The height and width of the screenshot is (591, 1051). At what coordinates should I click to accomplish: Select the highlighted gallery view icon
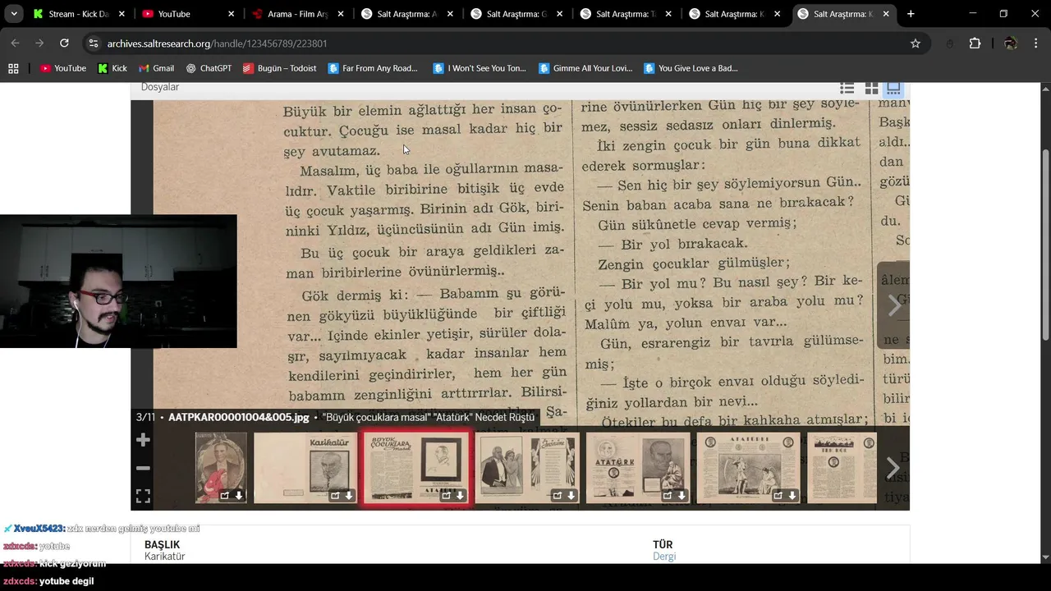[893, 88]
